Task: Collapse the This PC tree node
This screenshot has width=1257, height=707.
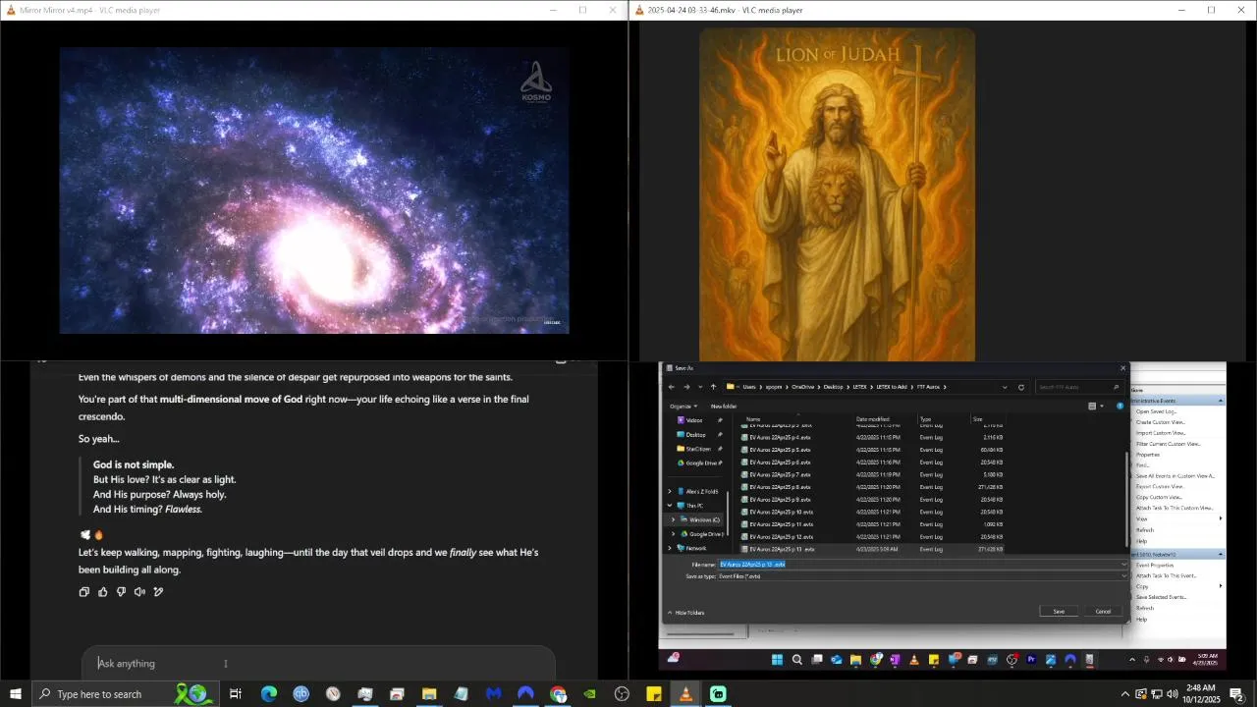Action: click(x=670, y=506)
